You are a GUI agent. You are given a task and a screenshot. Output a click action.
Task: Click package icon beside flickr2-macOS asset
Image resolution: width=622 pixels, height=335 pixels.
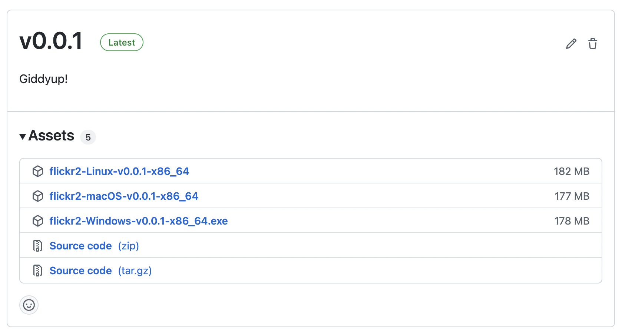click(x=38, y=196)
